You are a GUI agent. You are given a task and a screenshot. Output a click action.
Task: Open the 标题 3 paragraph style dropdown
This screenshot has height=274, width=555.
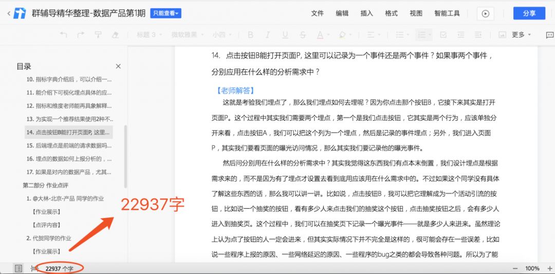pos(150,34)
